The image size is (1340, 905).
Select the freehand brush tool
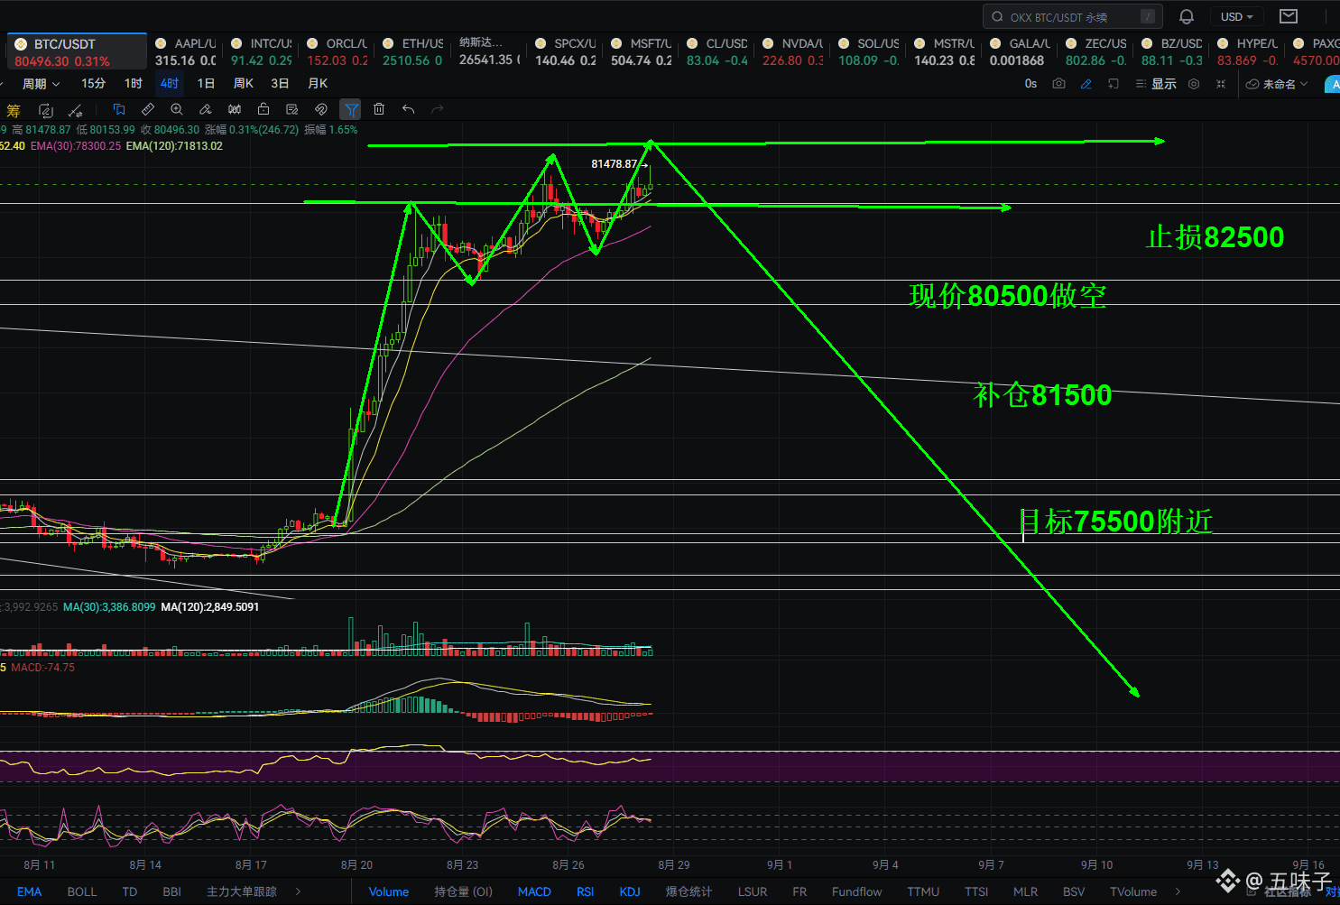[x=206, y=109]
